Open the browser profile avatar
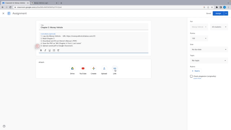Screen dimensions: 231x130 pos(224,7)
